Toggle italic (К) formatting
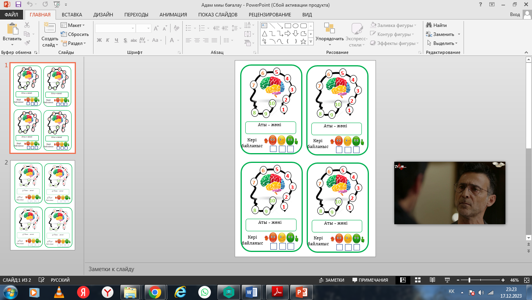 point(108,40)
